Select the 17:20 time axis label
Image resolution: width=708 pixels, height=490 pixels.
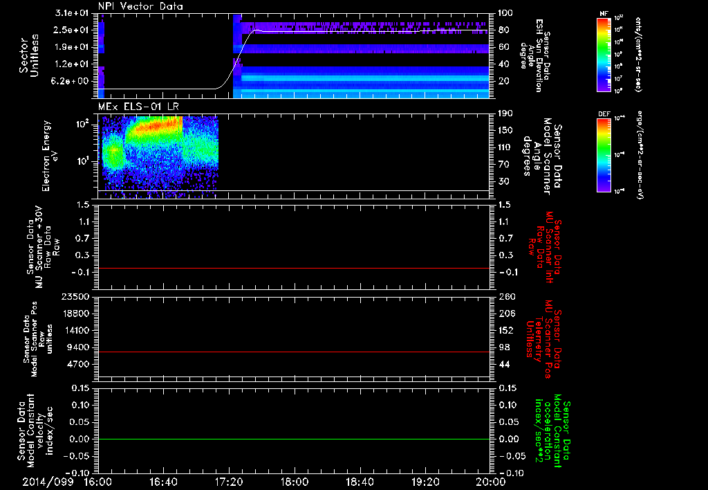click(x=228, y=481)
